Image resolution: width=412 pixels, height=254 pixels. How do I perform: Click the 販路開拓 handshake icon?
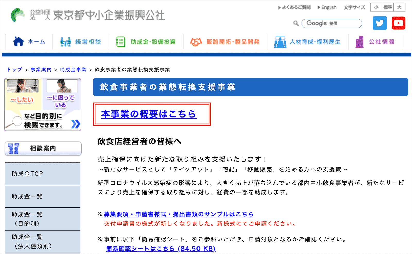coord(196,42)
